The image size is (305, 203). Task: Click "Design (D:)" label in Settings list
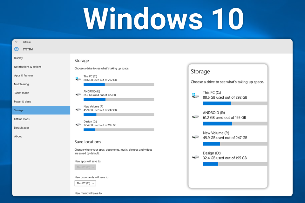pyautogui.click(x=90, y=121)
